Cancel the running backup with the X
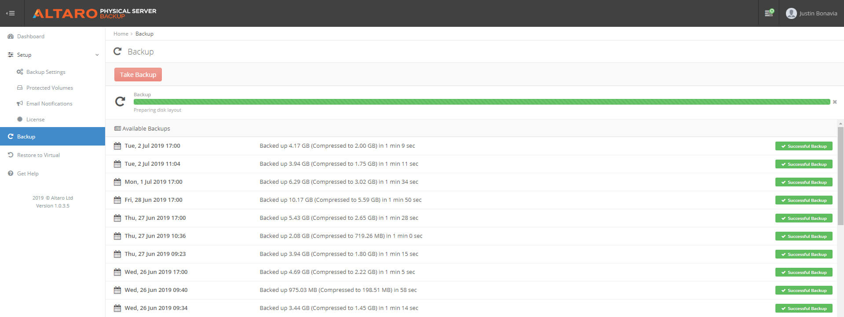 [835, 102]
